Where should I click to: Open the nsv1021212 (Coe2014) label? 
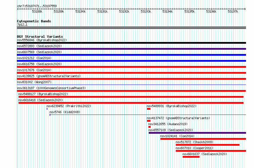[x=34, y=58]
